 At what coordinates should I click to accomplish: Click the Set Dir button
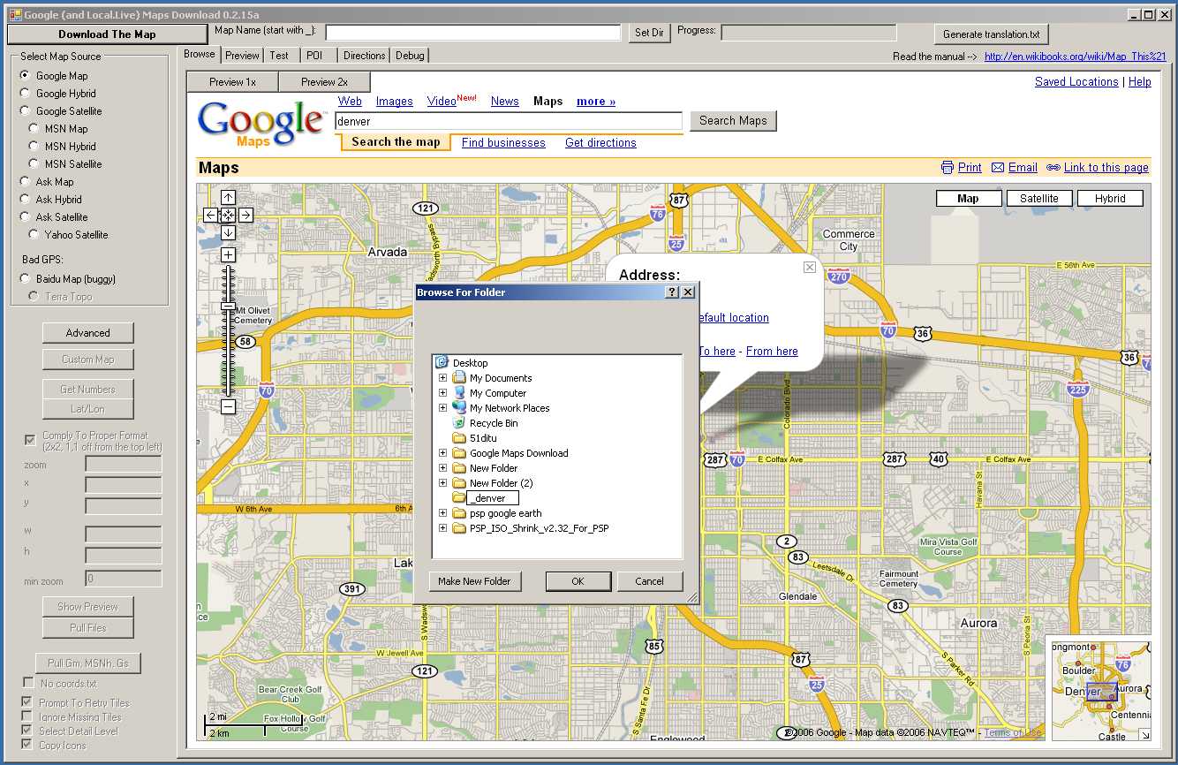(x=649, y=33)
